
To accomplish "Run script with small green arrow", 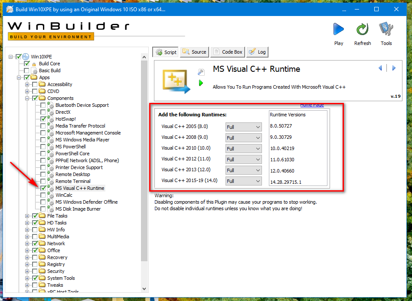I will pyautogui.click(x=201, y=83).
